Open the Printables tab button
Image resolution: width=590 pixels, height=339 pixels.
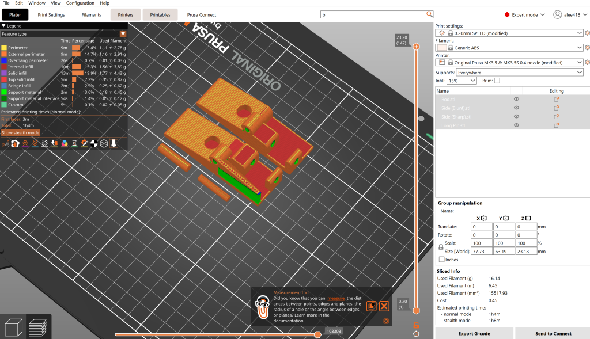[x=160, y=14]
